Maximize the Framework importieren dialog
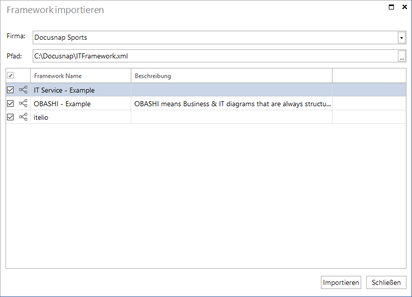This screenshot has height=297, width=412. point(391,7)
